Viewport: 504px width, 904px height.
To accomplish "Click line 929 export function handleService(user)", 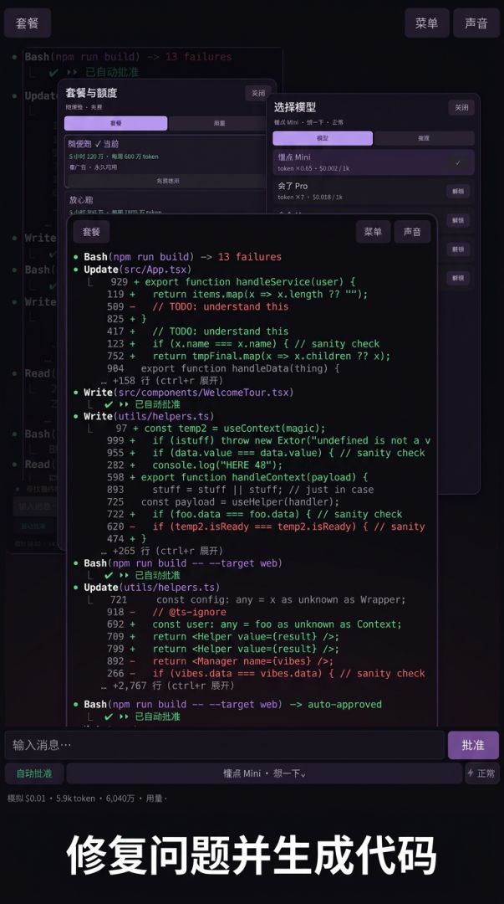I will (x=232, y=282).
